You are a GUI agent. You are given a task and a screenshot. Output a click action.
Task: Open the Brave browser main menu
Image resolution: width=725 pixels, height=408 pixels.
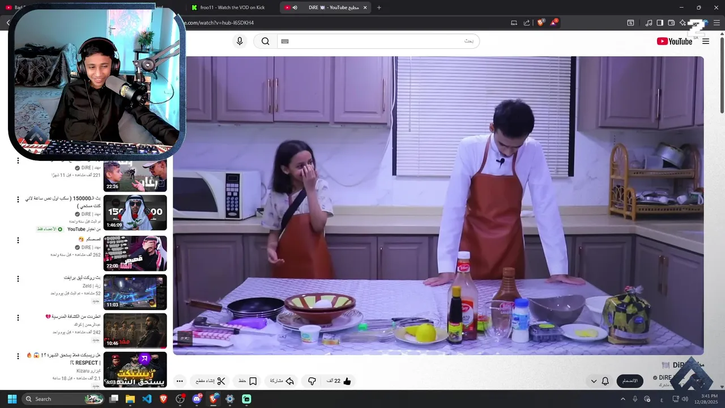715,23
